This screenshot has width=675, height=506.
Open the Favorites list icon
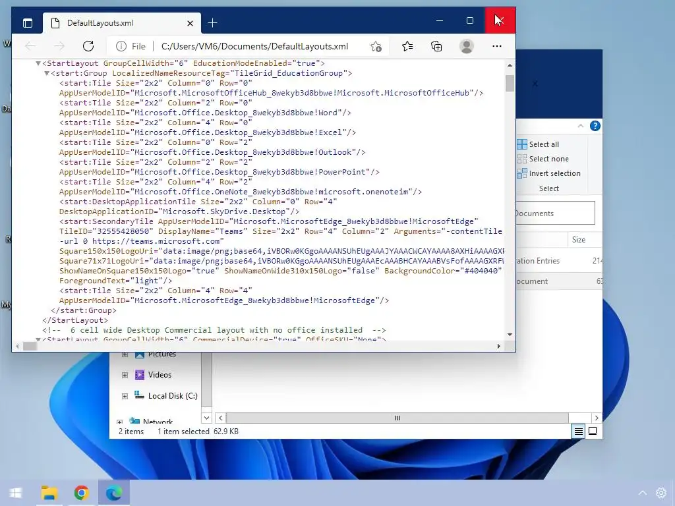click(x=407, y=46)
